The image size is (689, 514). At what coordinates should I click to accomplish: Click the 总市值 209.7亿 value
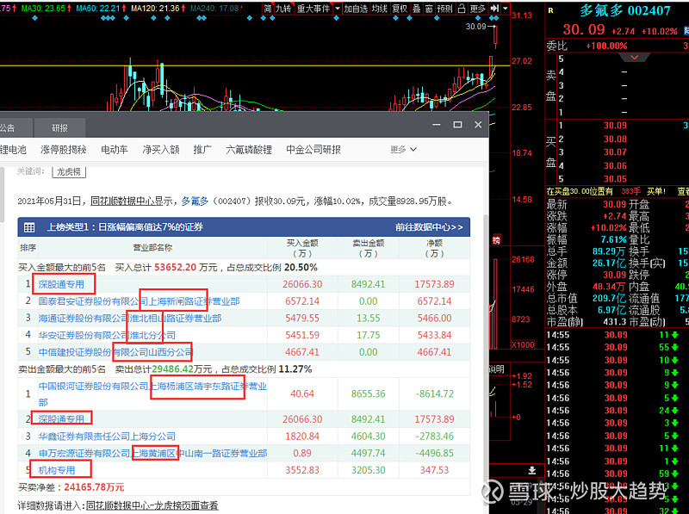[608, 299]
